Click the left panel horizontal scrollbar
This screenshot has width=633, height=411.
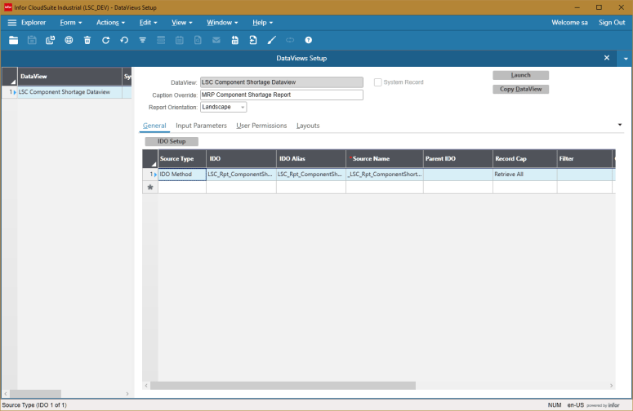pyautogui.click(x=35, y=394)
